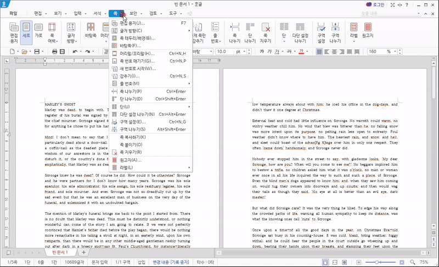439x267 pixels.
Task: Choose 감추기(I) menu entry
Action: coord(150,76)
